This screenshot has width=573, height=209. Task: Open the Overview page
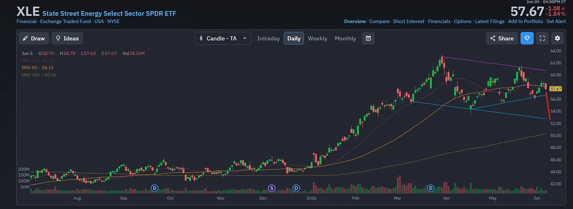pos(355,21)
